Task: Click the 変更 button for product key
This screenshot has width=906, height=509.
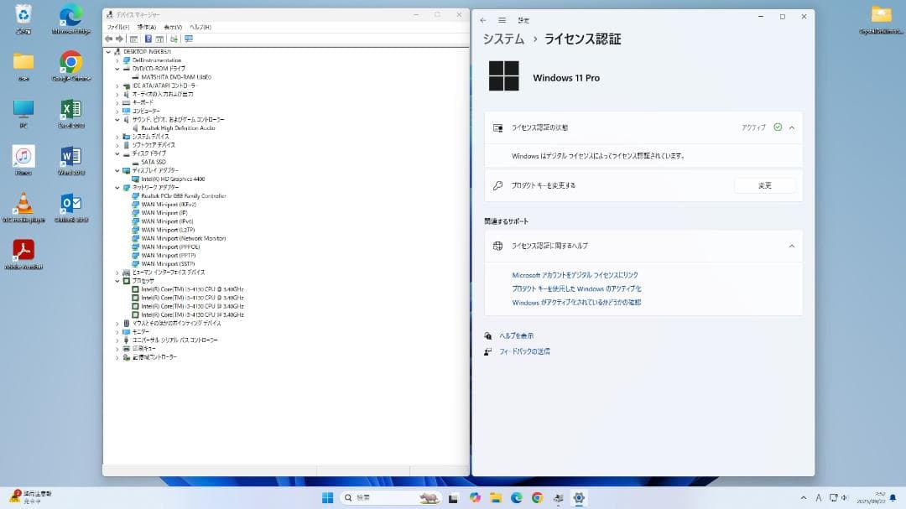Action: 763,185
